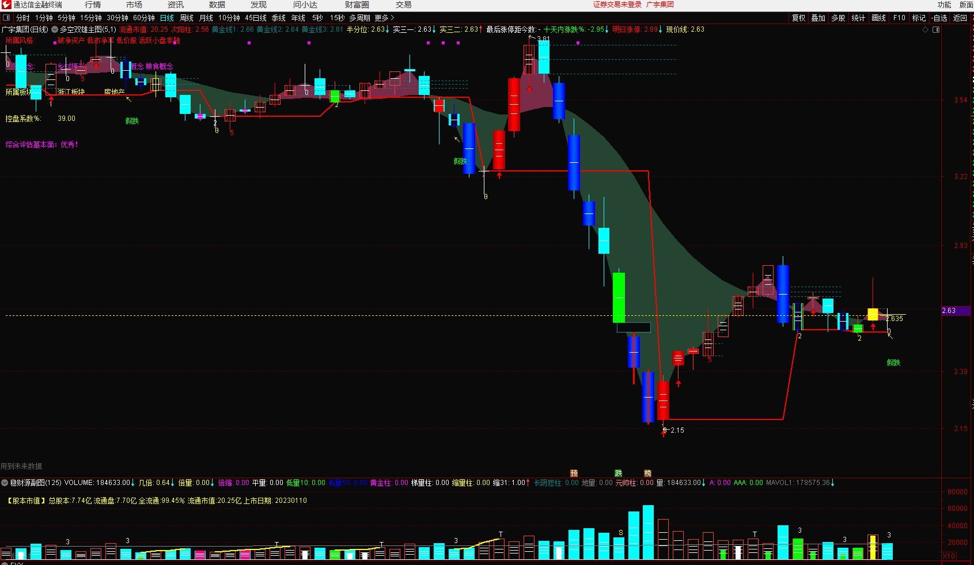The width and height of the screenshot is (974, 565).
Task: Open the F10 company info
Action: coord(899,18)
